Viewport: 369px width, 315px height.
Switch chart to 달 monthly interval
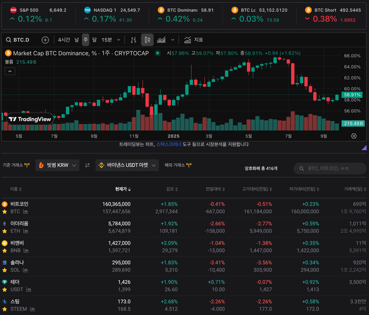(95, 40)
